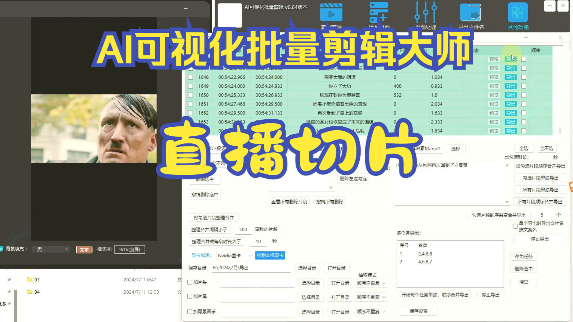Open 加背景音乐 顺序不重复 dropdown
This screenshot has width=573, height=322.
372,312
